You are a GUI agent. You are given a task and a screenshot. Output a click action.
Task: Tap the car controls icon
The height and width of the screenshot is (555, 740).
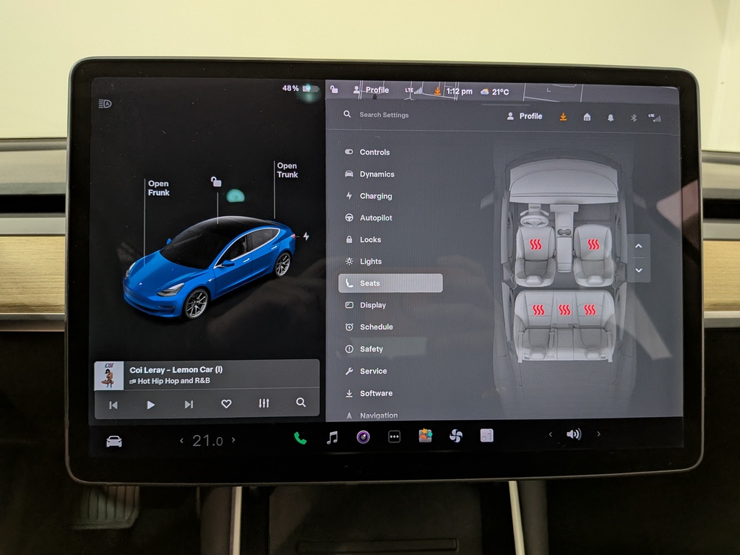point(114,441)
